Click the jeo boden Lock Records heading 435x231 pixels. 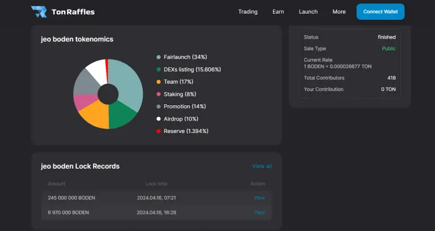tap(80, 166)
